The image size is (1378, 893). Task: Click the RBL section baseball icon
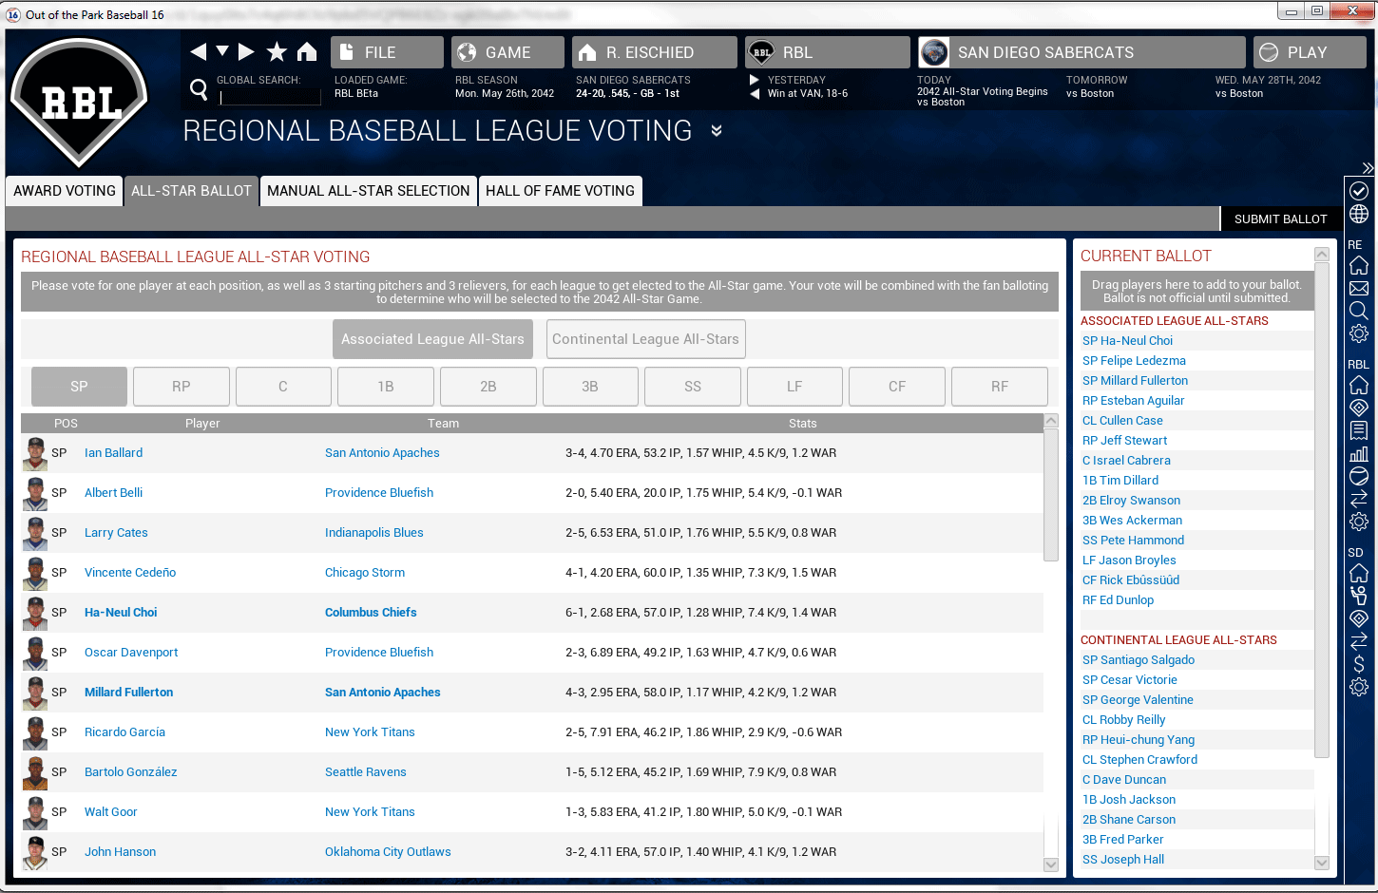coord(1359,476)
